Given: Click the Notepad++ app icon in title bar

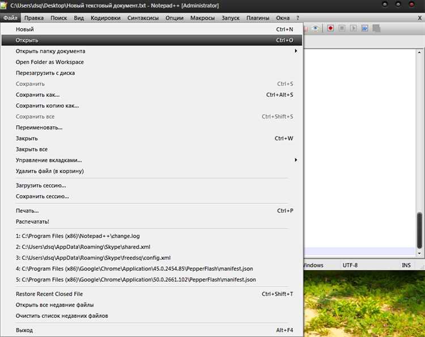Looking at the screenshot, I should click(4, 6).
